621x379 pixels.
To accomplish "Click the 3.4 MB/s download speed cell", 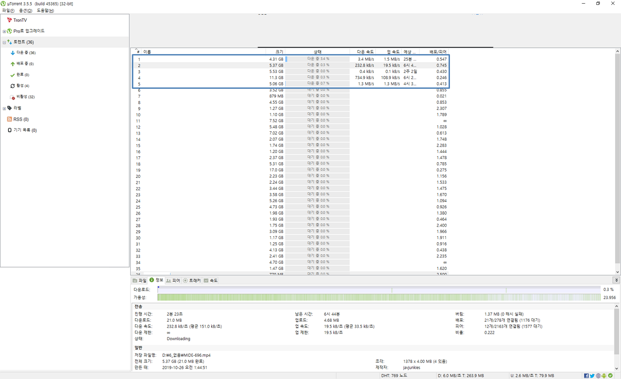I will 366,59.
